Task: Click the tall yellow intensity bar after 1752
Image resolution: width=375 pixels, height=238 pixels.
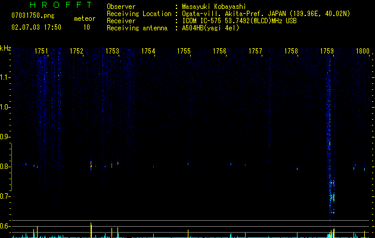Action: [x=91, y=230]
